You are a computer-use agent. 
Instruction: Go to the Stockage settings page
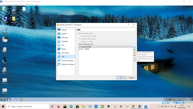click(x=66, y=41)
